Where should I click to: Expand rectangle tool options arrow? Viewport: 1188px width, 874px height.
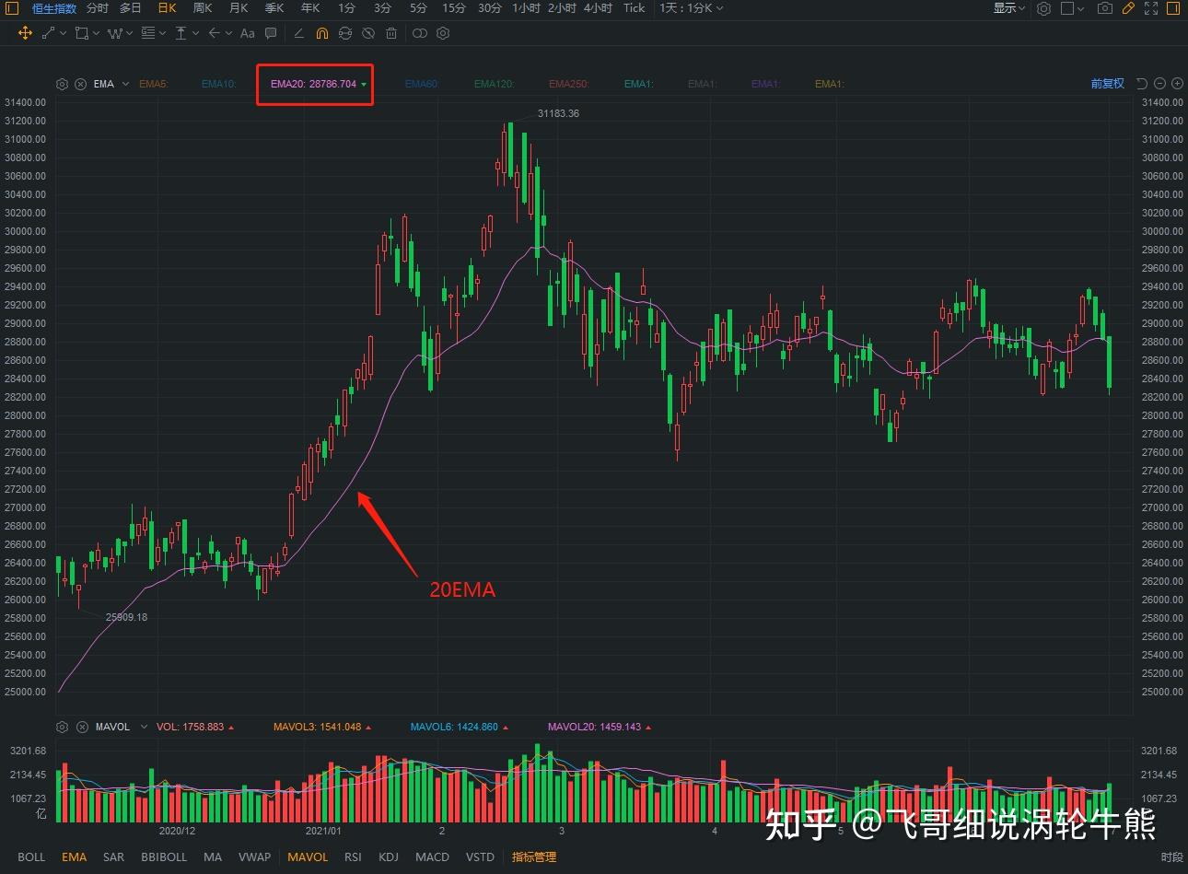click(x=96, y=33)
